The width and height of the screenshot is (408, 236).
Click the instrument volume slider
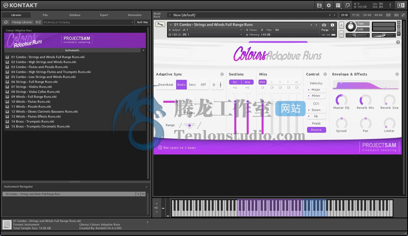coord(384,35)
